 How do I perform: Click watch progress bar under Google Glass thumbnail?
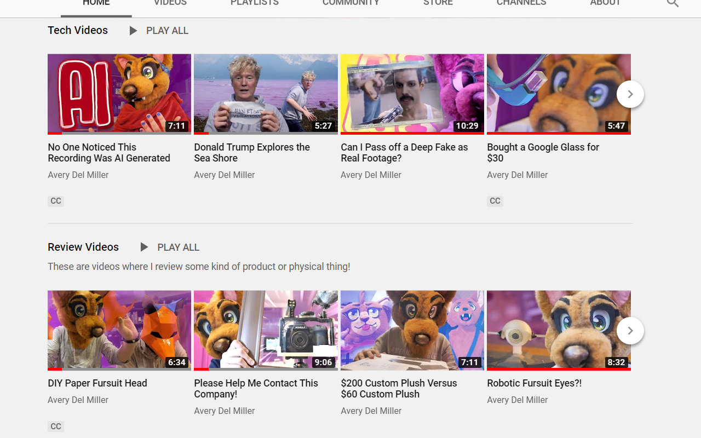559,133
